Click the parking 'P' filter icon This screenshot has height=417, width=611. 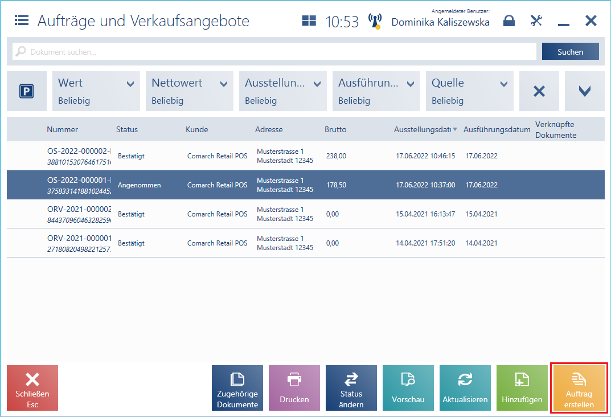coord(26,91)
